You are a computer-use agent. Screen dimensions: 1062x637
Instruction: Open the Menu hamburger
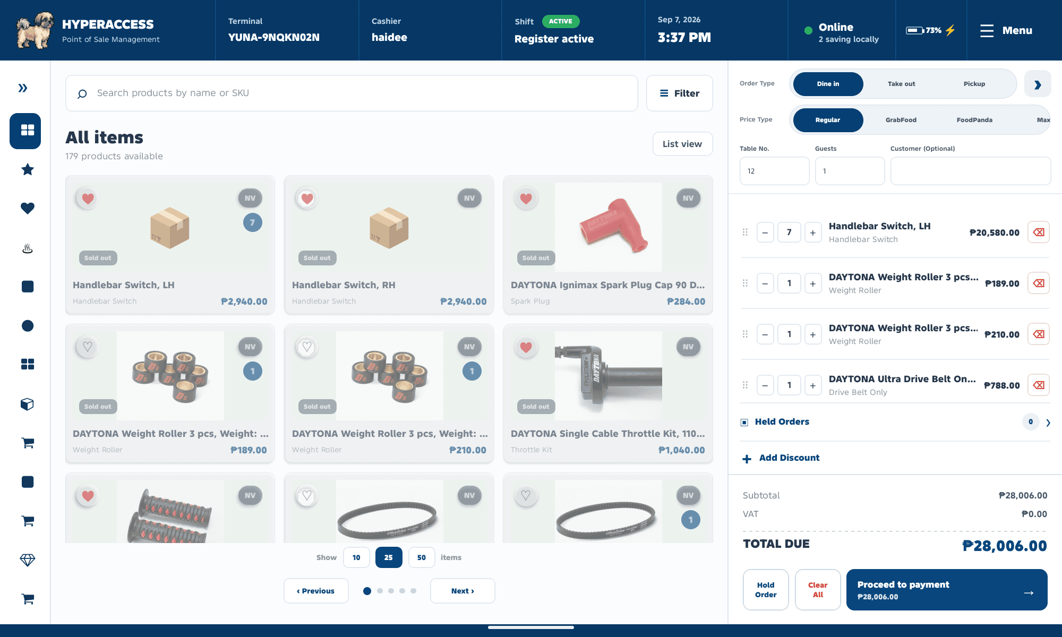(1006, 30)
